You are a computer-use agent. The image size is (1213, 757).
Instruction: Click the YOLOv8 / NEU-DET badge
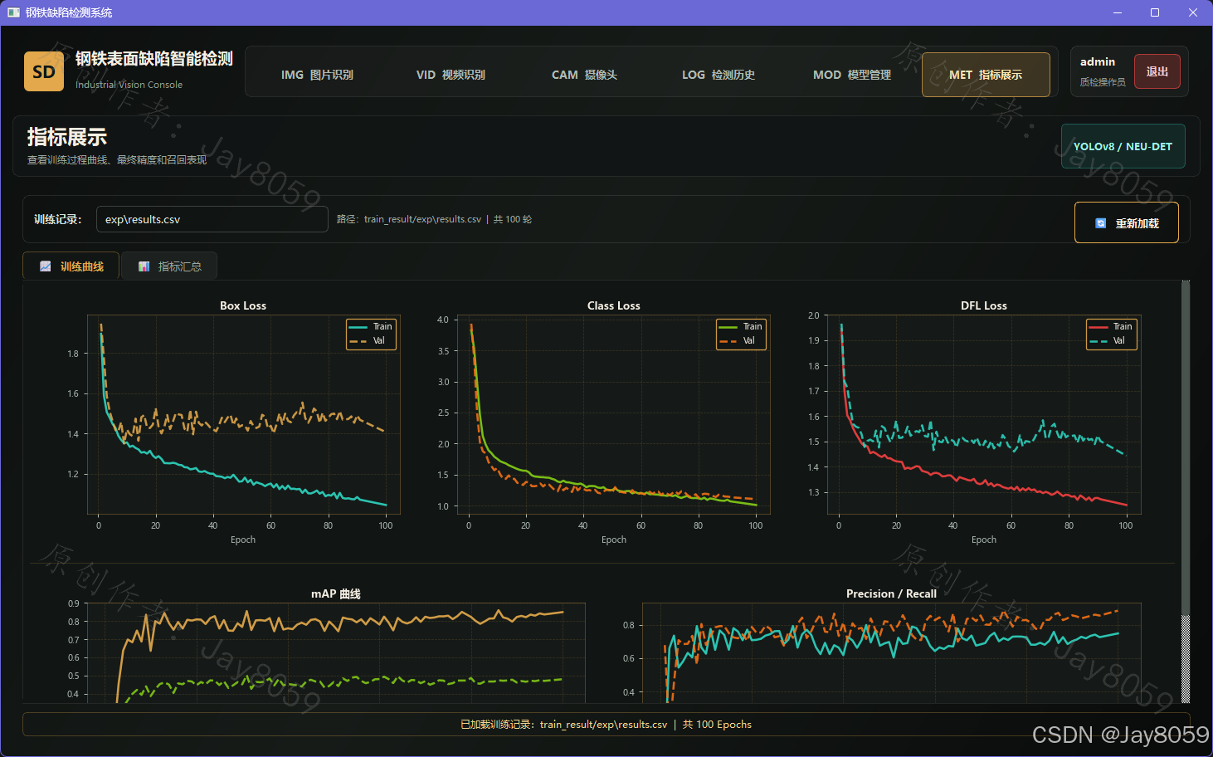pos(1123,146)
